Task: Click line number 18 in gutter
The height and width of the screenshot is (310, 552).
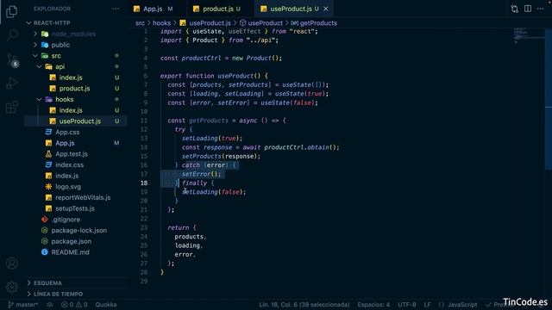Action: tap(144, 183)
